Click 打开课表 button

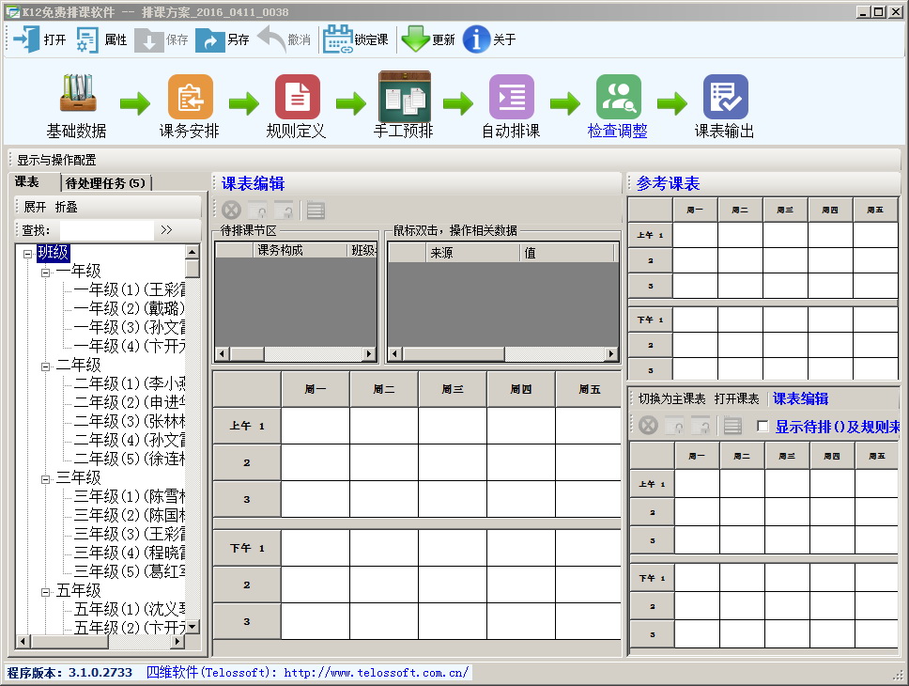coord(736,398)
